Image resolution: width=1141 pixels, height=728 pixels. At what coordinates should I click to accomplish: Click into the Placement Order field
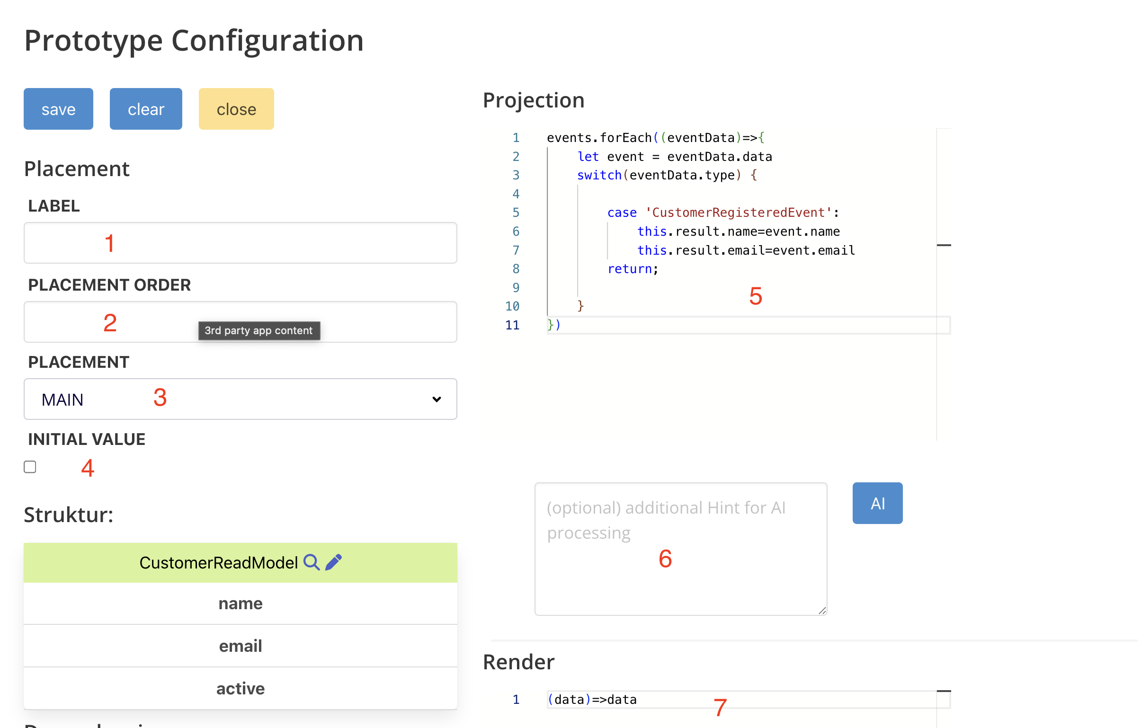pos(240,322)
